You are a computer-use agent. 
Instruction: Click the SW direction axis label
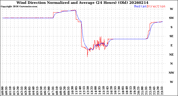click(x=171, y=18)
